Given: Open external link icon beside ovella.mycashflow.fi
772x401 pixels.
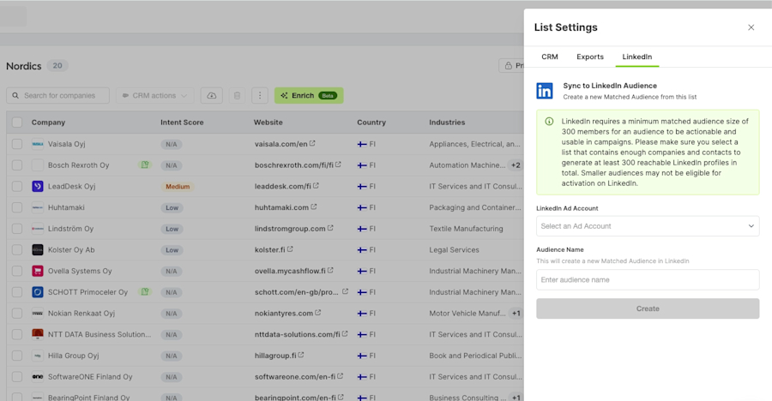Looking at the screenshot, I should tap(330, 270).
